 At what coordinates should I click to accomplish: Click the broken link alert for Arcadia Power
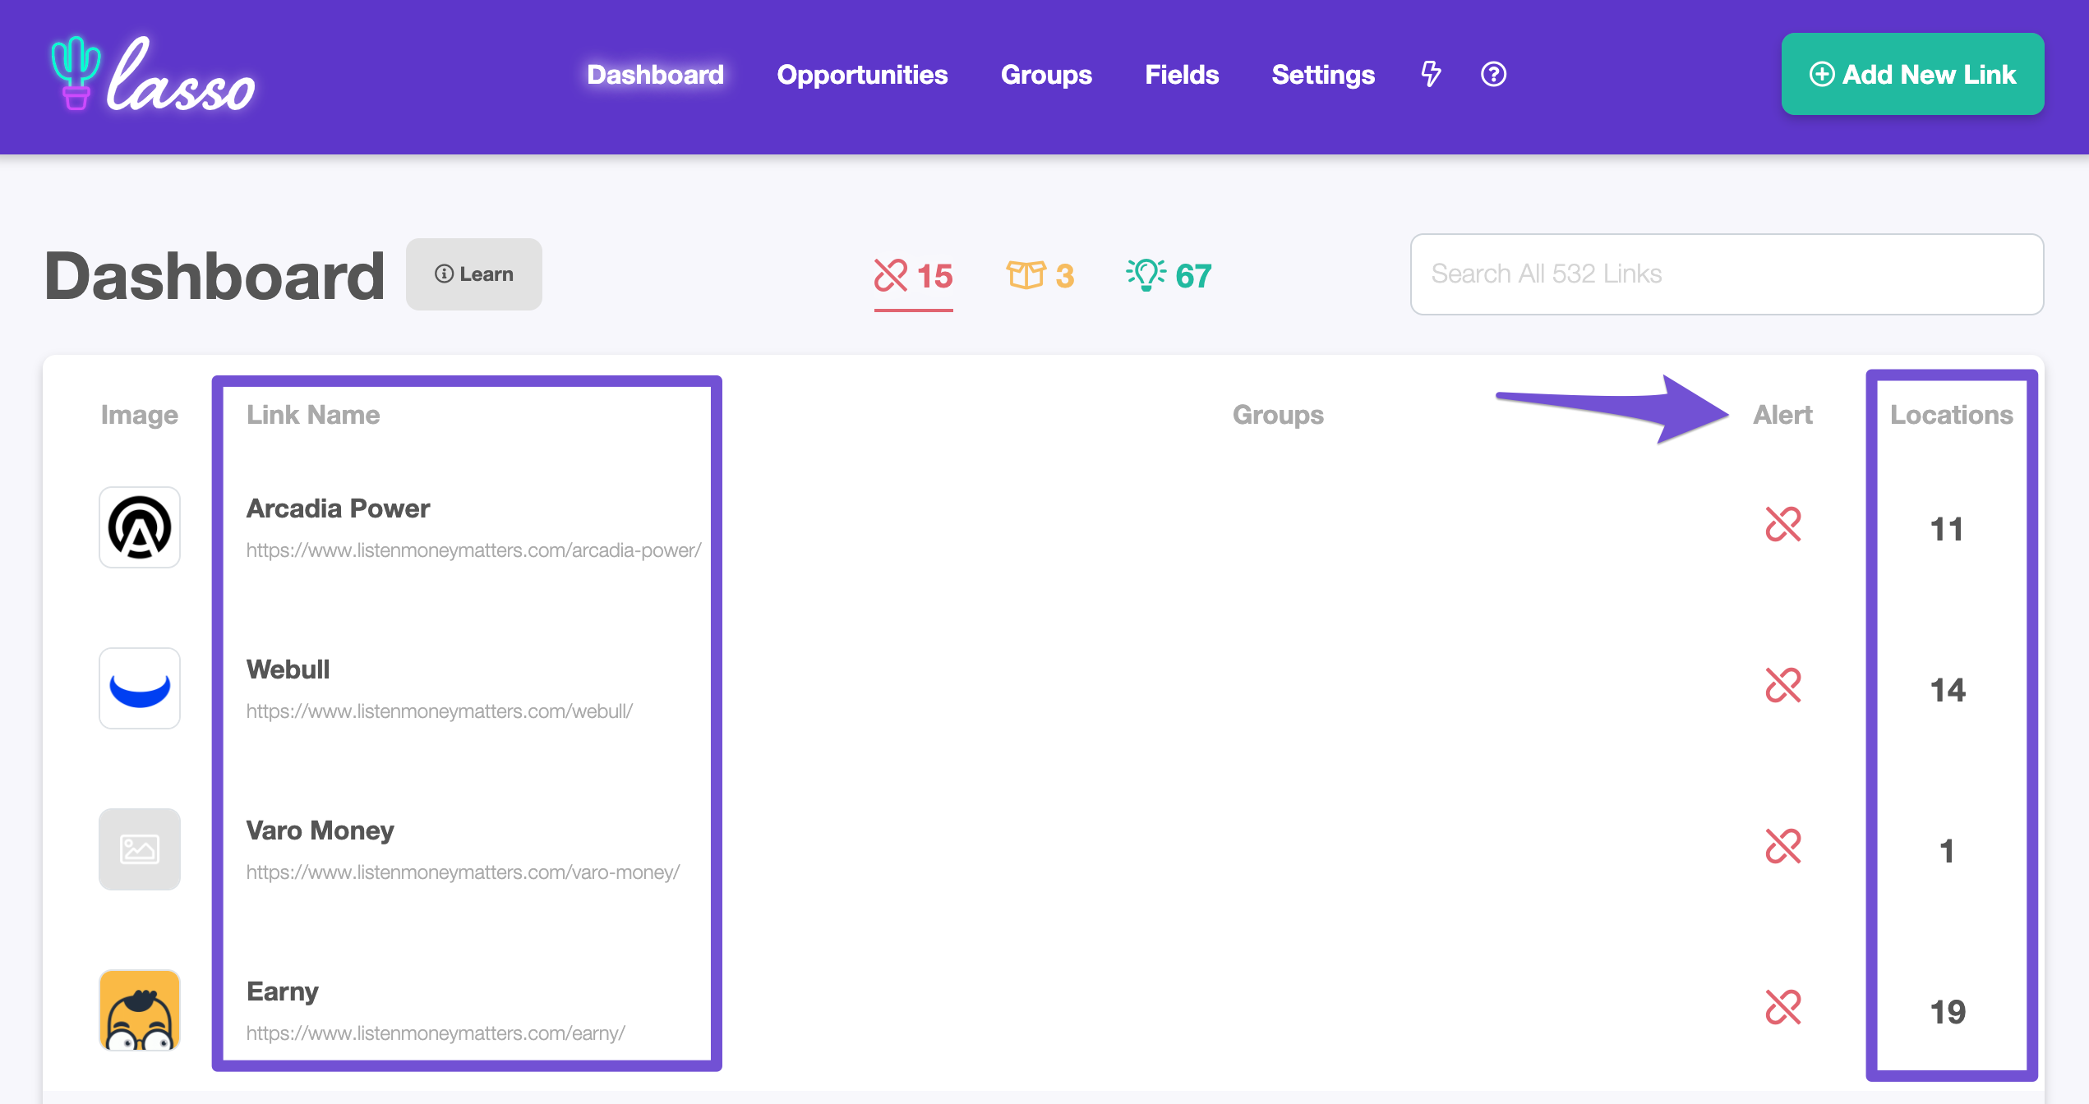click(1782, 525)
